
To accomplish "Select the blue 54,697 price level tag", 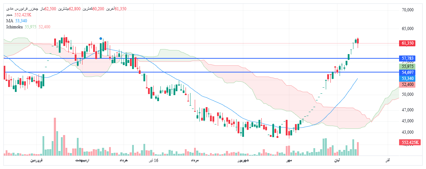I will 407,72.
